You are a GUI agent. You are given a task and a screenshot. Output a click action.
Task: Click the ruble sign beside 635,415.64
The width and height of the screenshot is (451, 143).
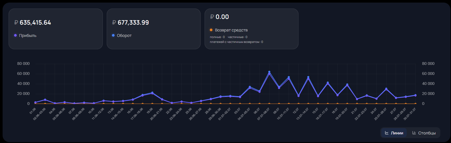(x=16, y=23)
